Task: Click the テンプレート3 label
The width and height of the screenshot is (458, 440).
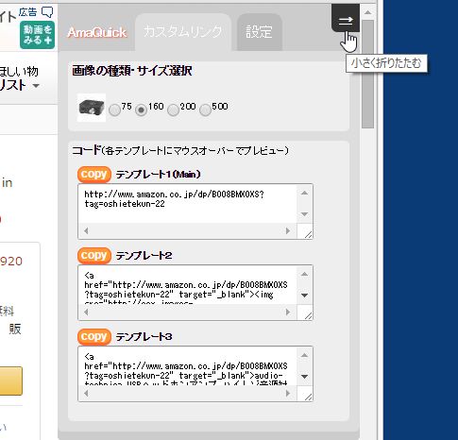Action: click(x=144, y=336)
